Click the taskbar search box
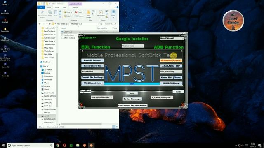The image size is (264, 148). pos(30,145)
